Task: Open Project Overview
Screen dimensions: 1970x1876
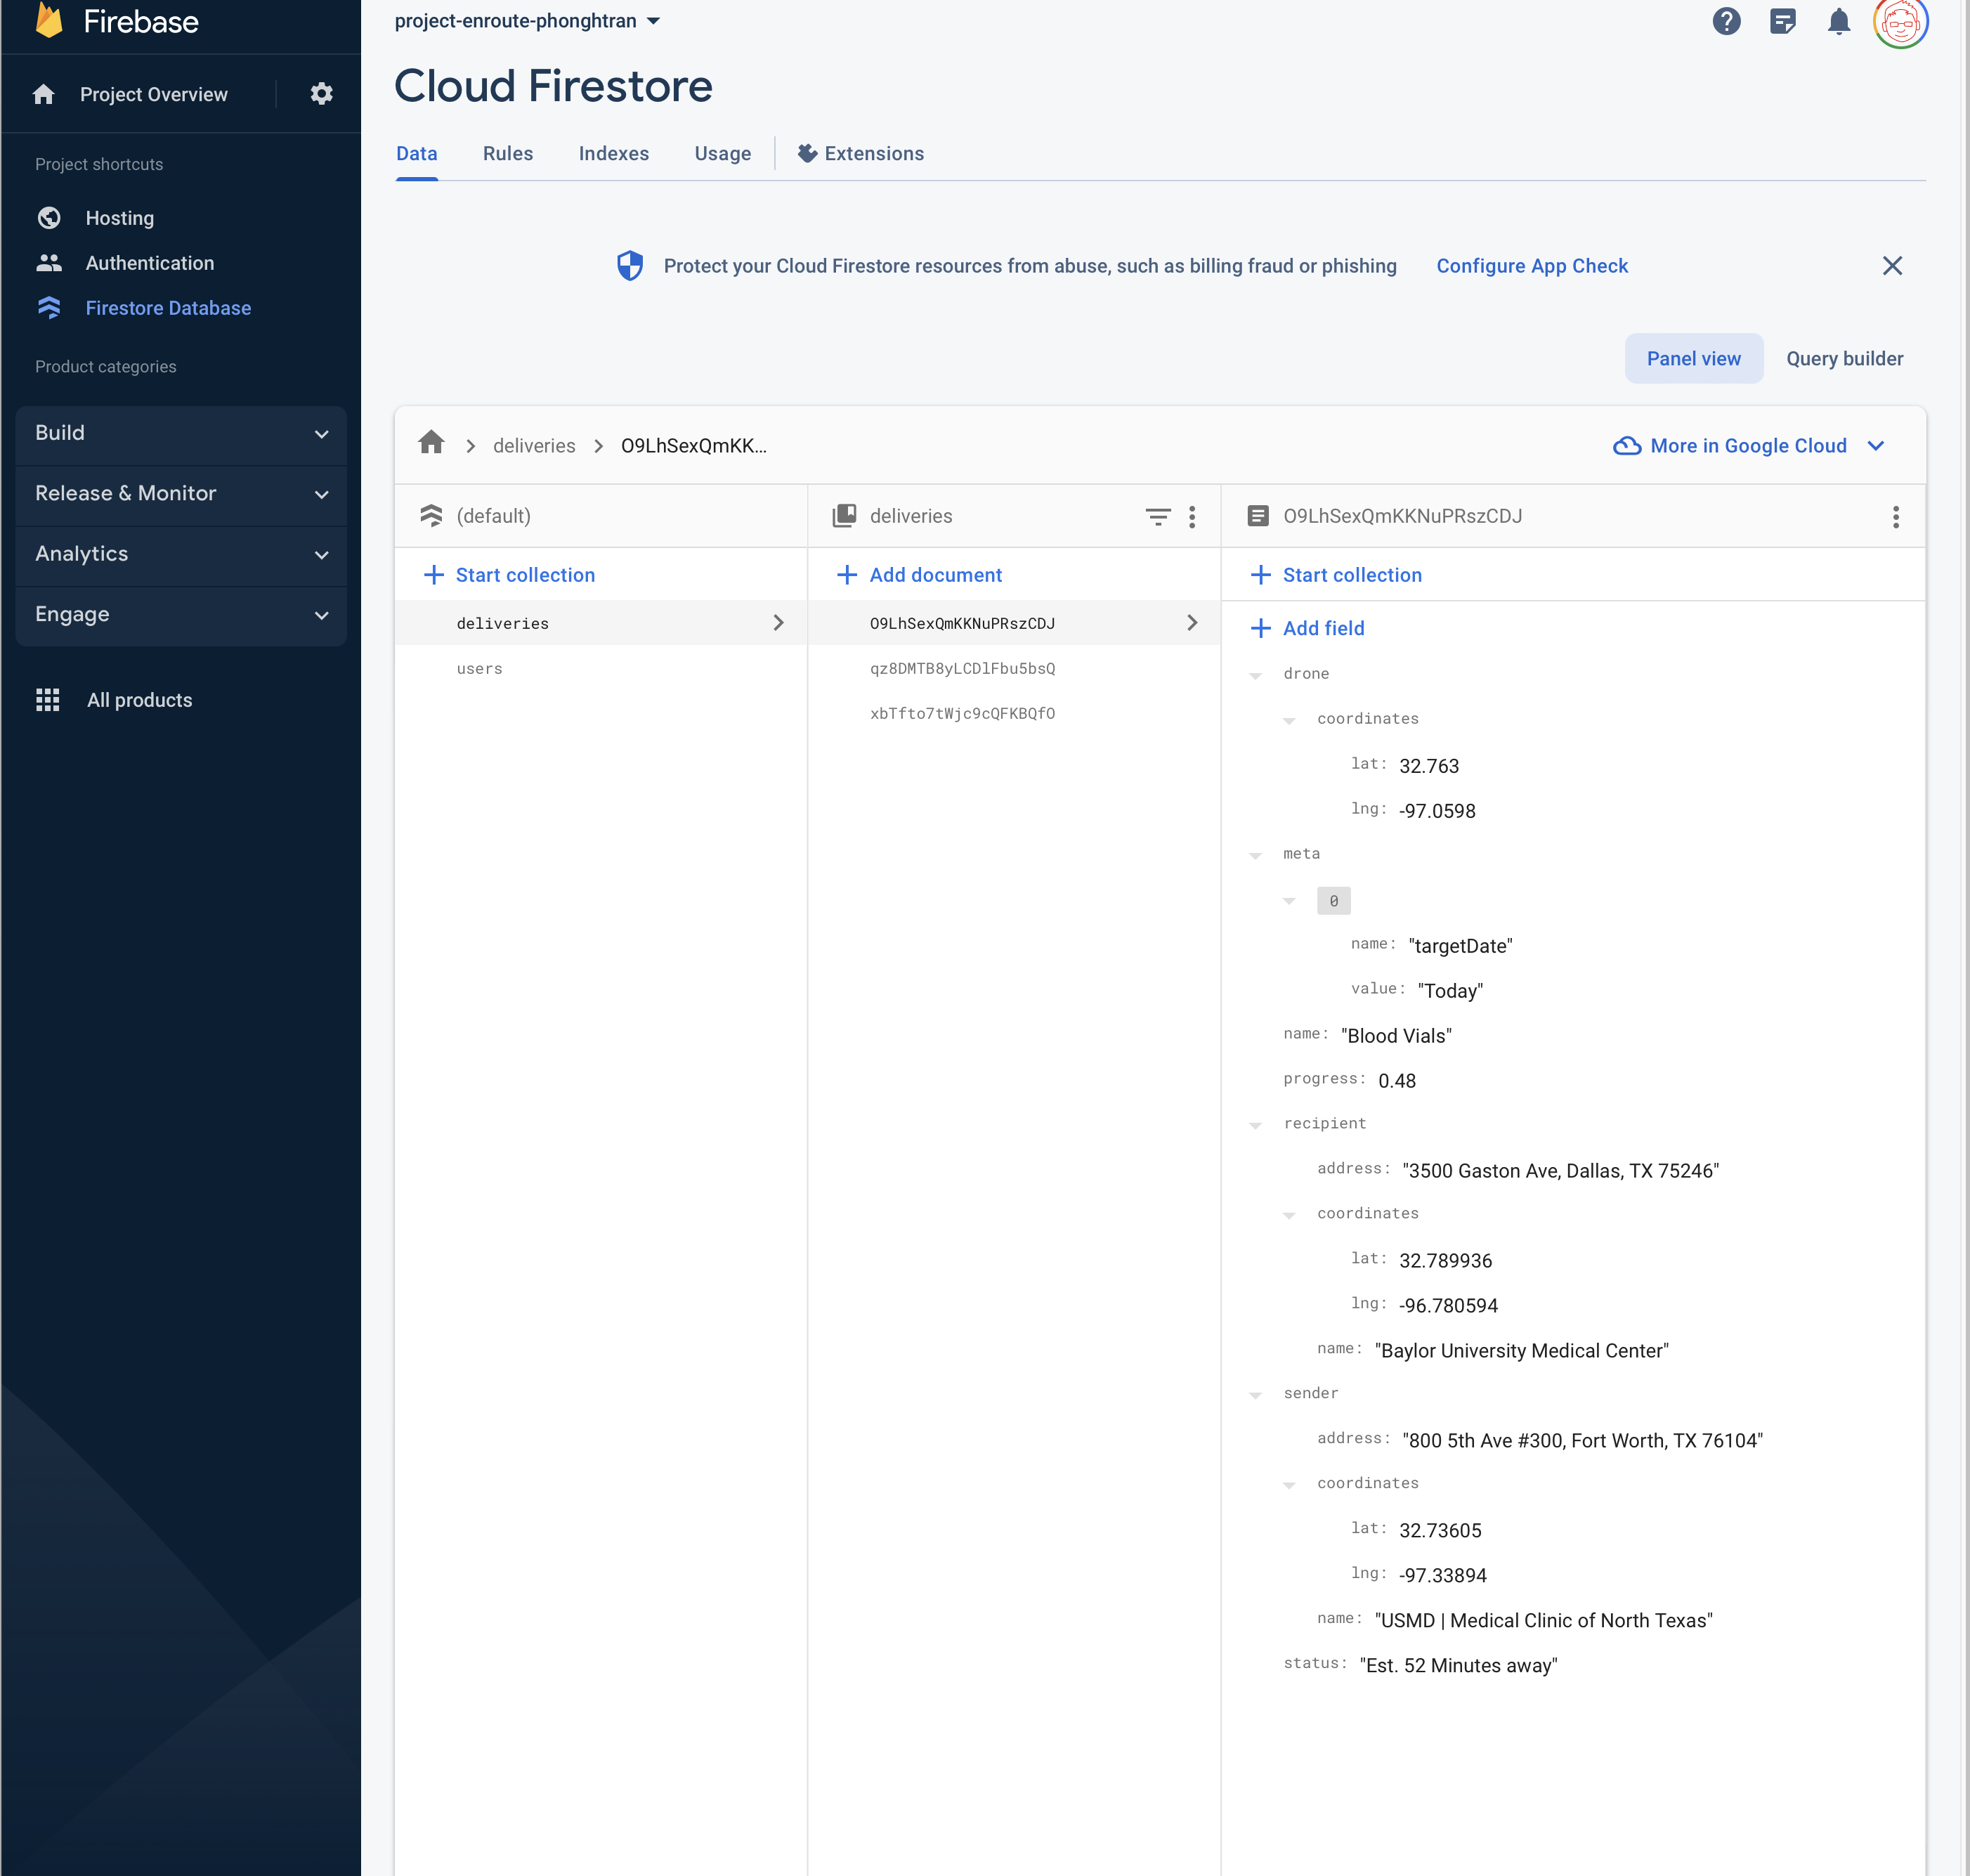Action: 154,94
